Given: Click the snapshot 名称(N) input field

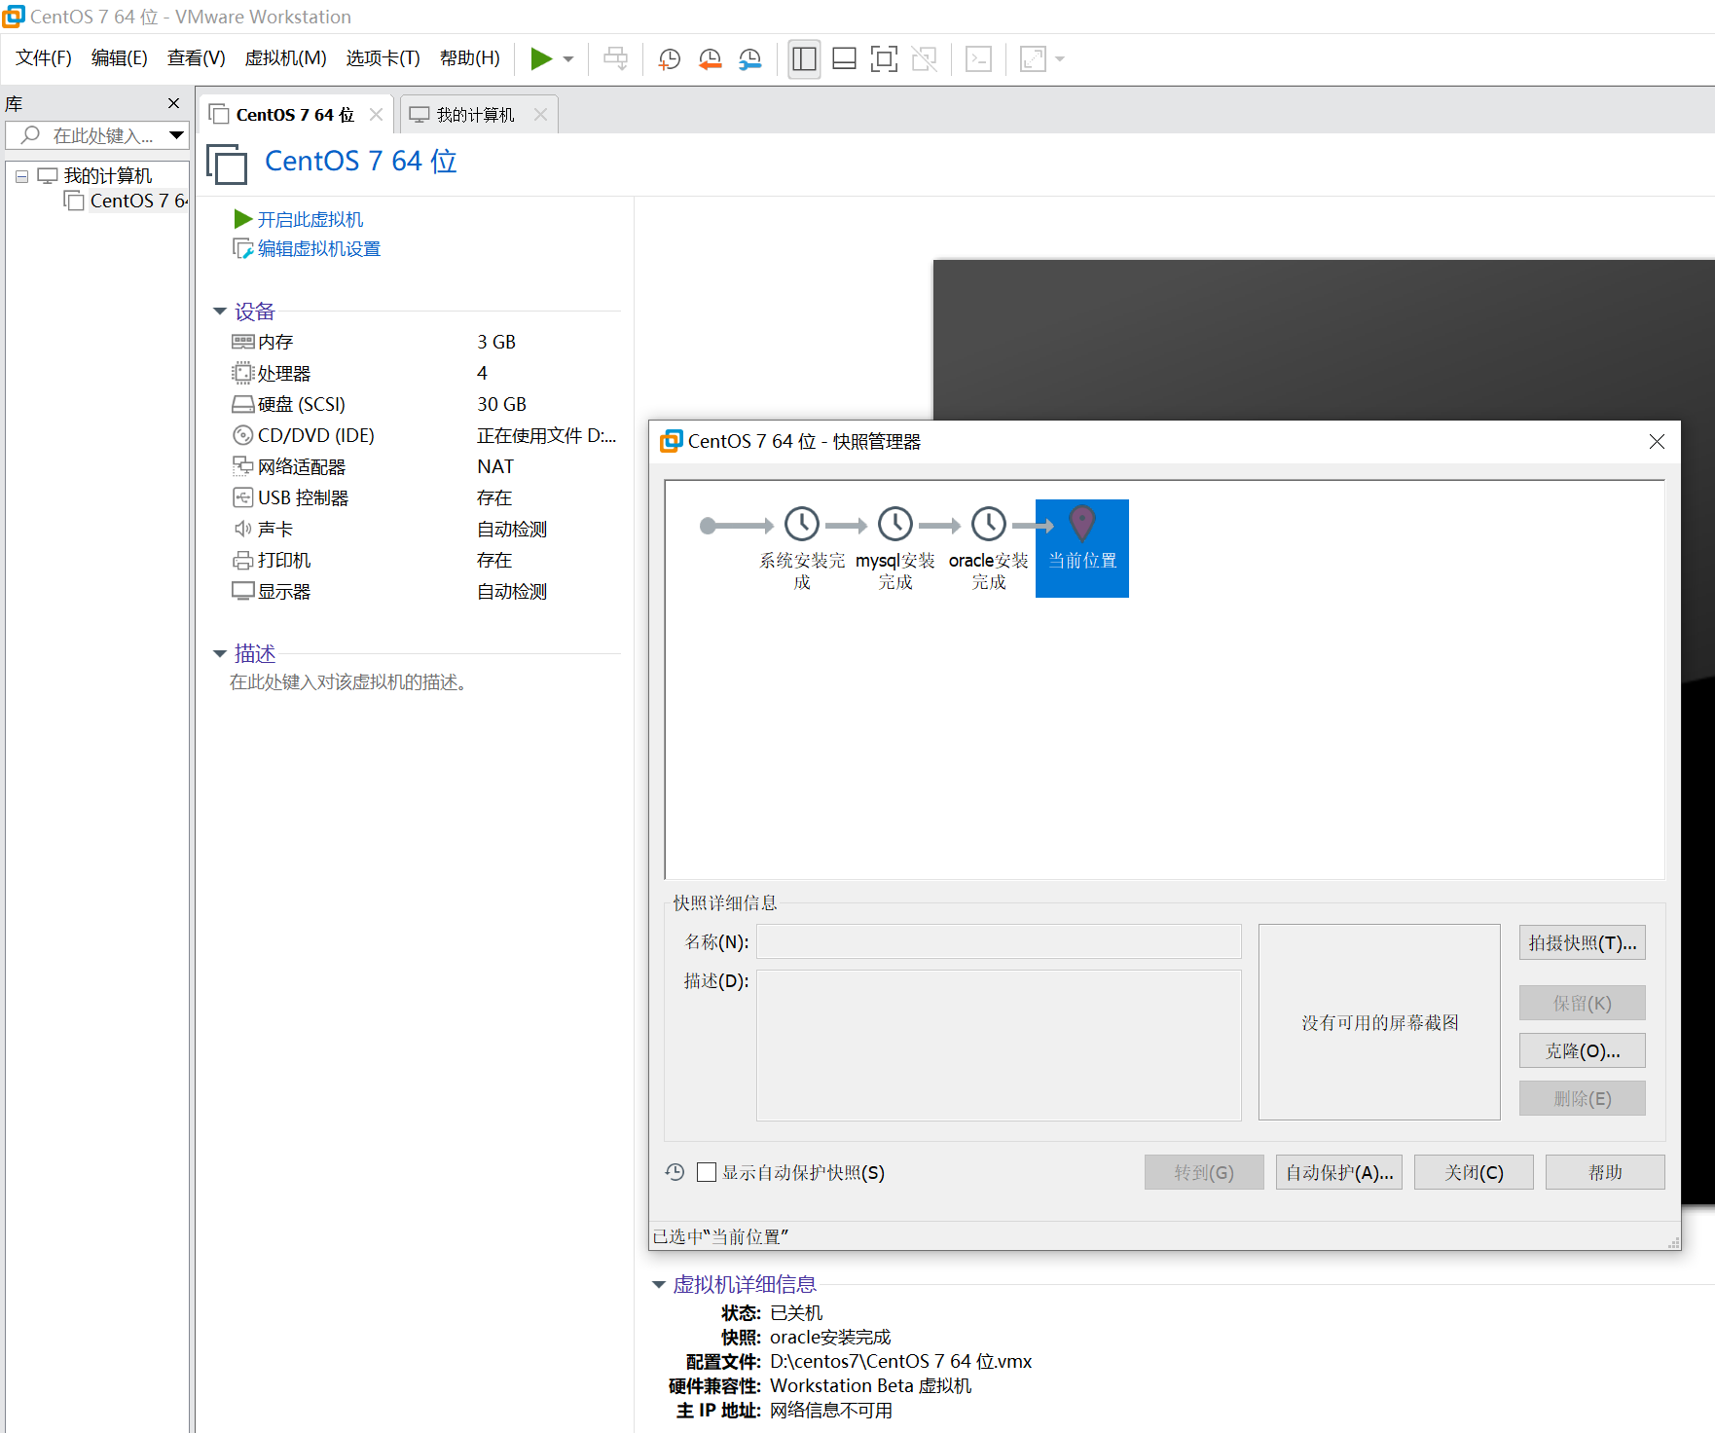Looking at the screenshot, I should pyautogui.click(x=999, y=941).
